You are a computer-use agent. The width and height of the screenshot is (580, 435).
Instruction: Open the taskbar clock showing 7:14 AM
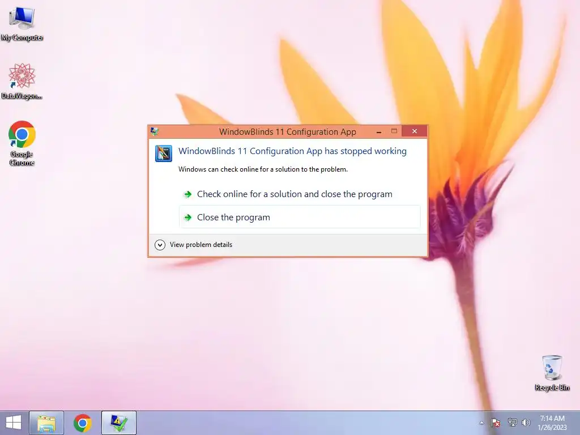[x=552, y=423]
